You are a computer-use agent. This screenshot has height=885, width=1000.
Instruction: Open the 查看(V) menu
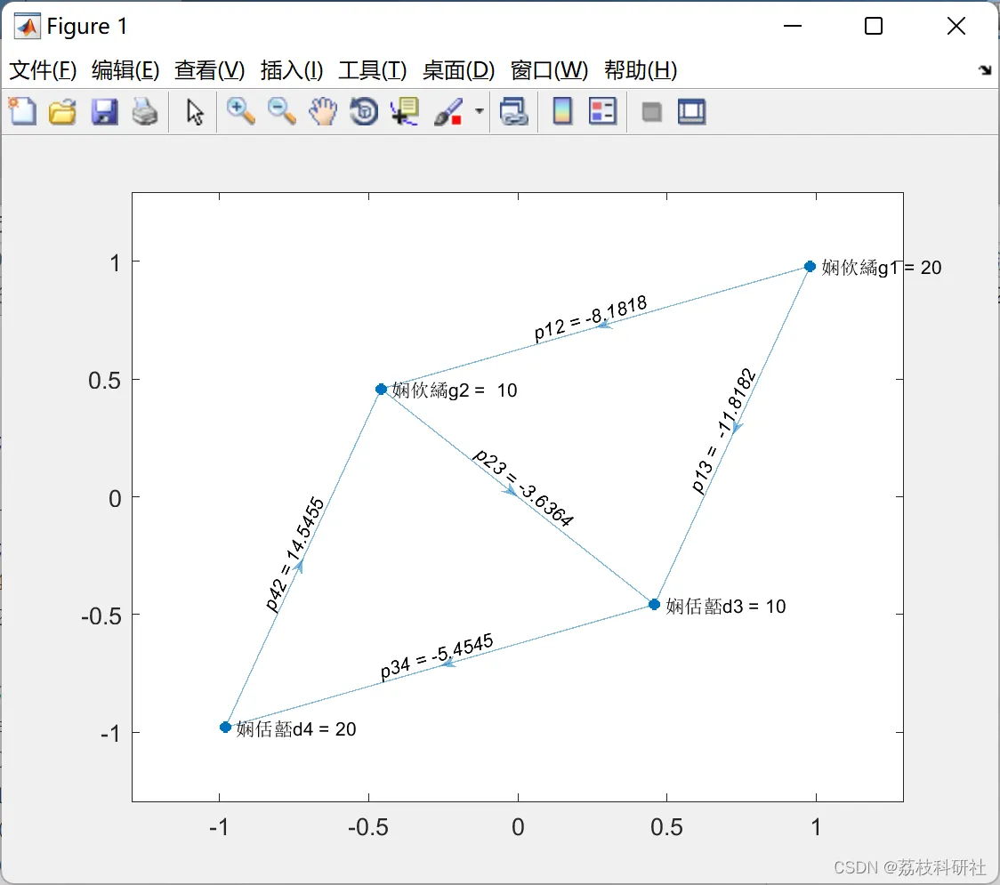click(x=209, y=69)
